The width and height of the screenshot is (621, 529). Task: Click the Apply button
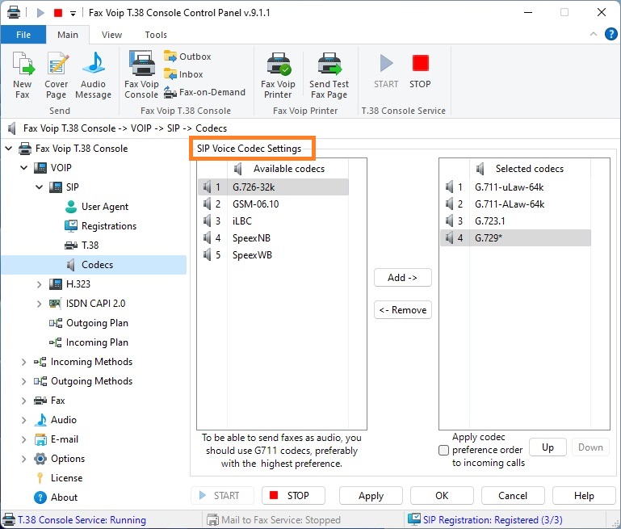[371, 496]
